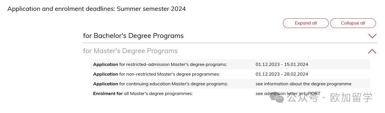Click the 欧加留学 watermark text
This screenshot has height=113, width=385.
tap(351, 98)
